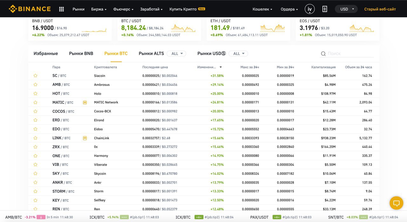Sort by the Последняя цена column header
The height and width of the screenshot is (222, 407).
(155, 67)
